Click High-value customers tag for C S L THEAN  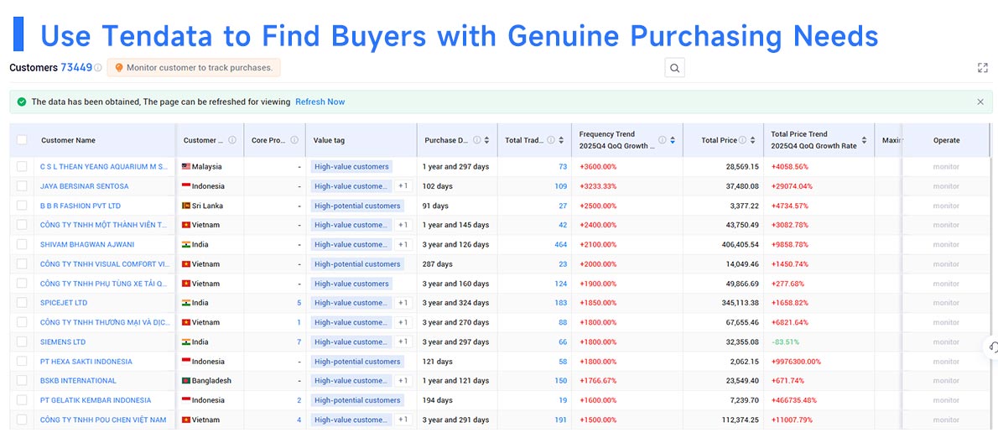(x=351, y=167)
